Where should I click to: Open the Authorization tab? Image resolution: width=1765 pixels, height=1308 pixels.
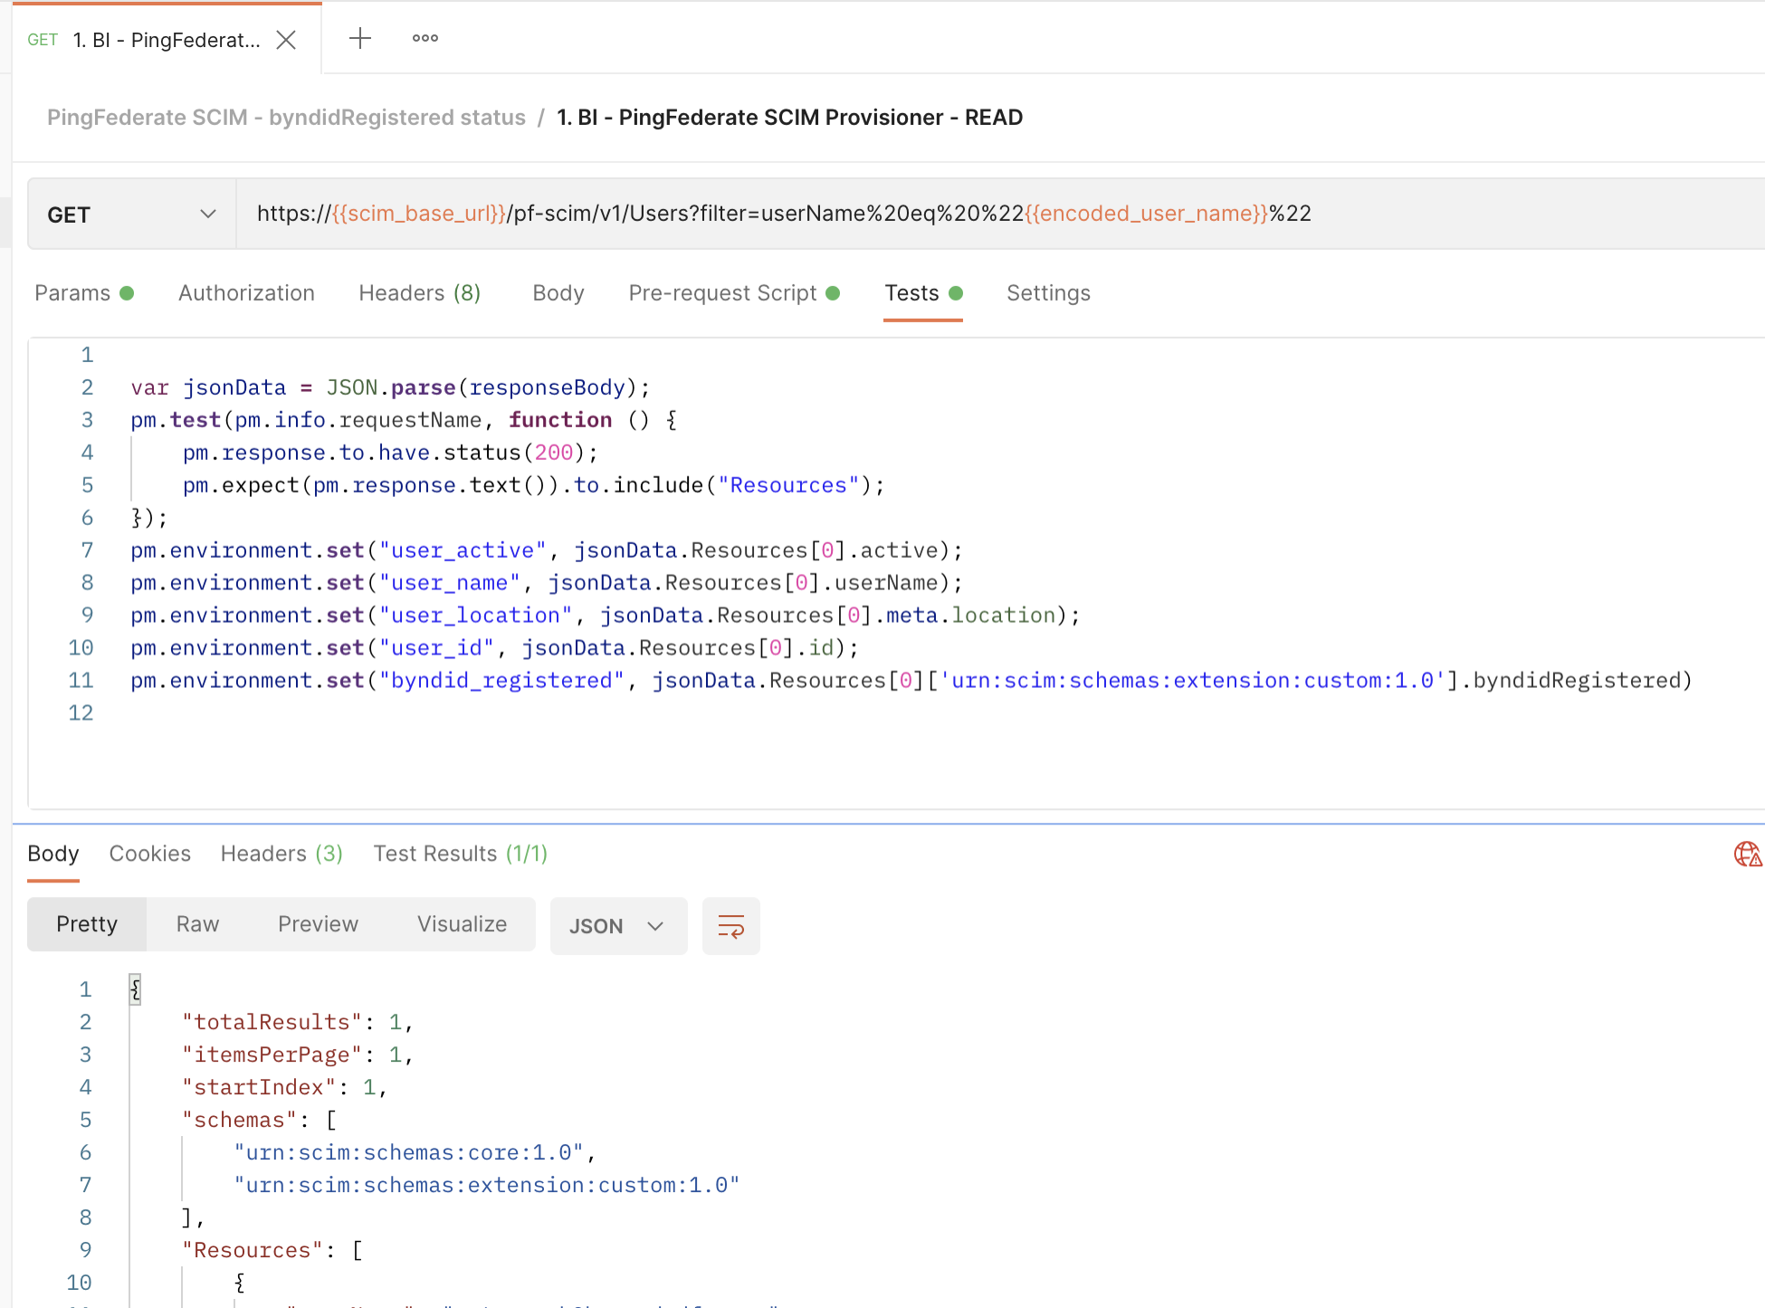[246, 293]
